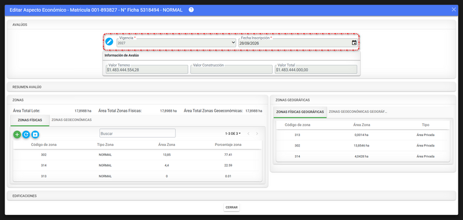Collapse the Zonas section header

pyautogui.click(x=137, y=100)
